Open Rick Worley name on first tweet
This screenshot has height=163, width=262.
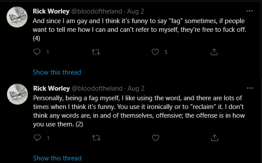point(51,11)
